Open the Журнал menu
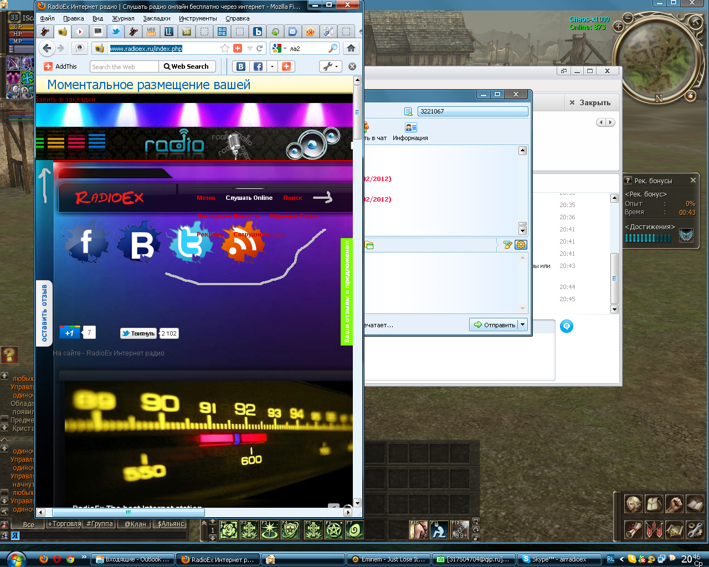Viewport: 709px width, 567px height. [124, 18]
